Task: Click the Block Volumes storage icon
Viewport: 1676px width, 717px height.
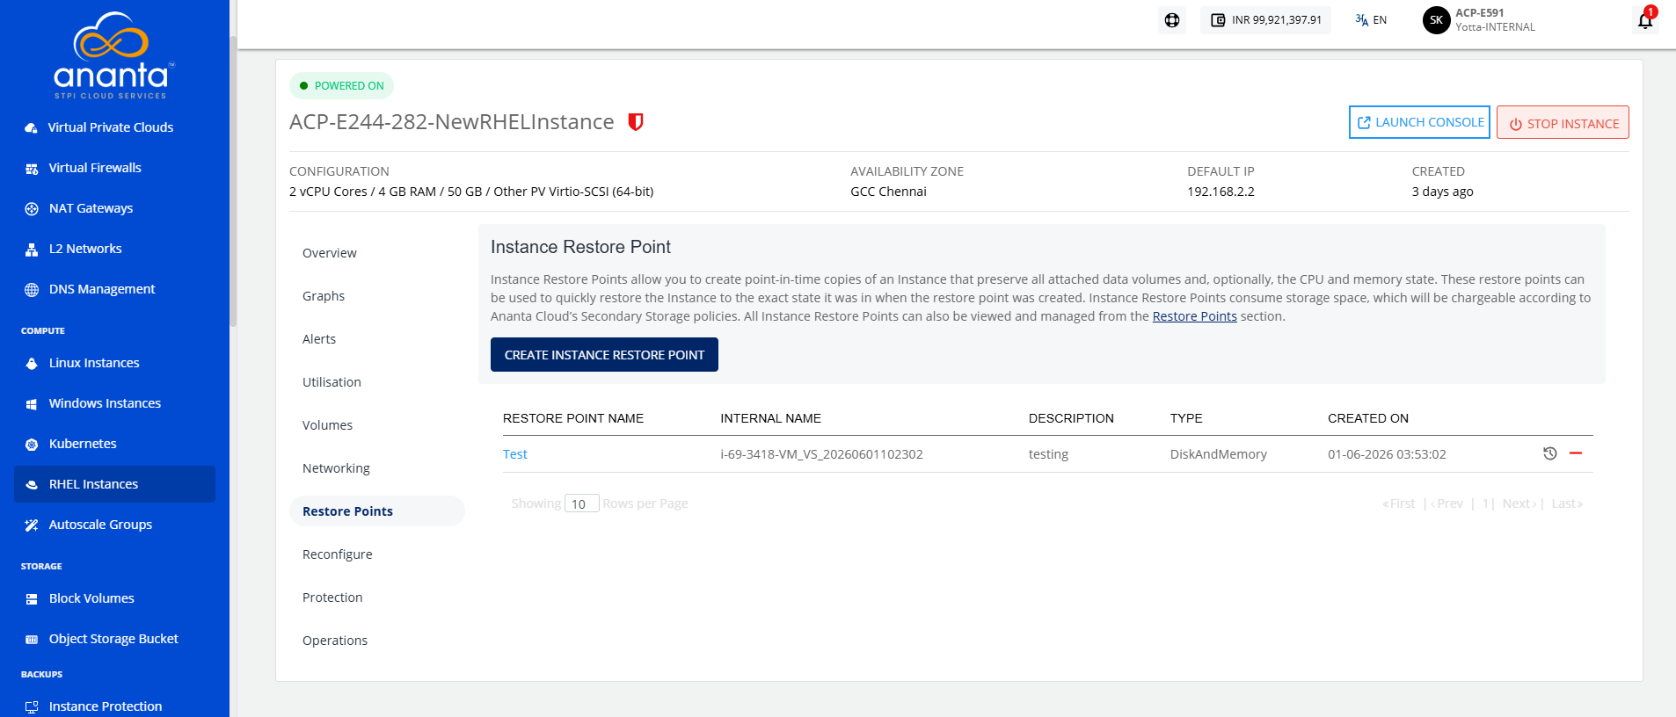Action: (x=32, y=599)
